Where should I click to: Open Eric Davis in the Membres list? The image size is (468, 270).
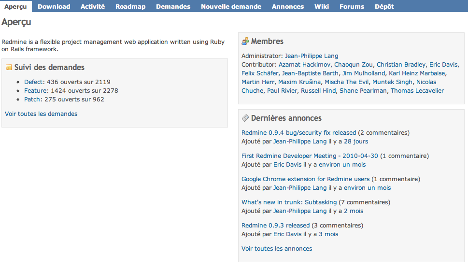pos(443,64)
